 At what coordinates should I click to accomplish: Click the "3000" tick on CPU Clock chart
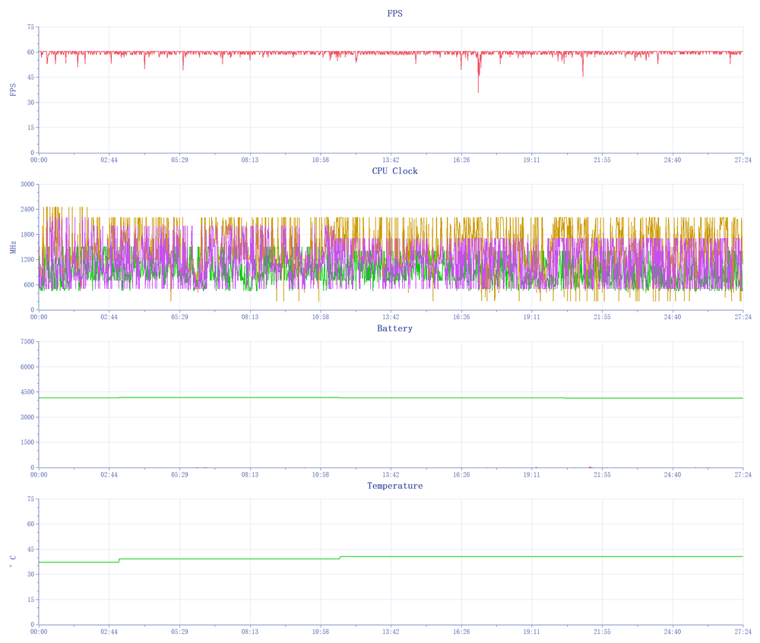[x=27, y=184]
